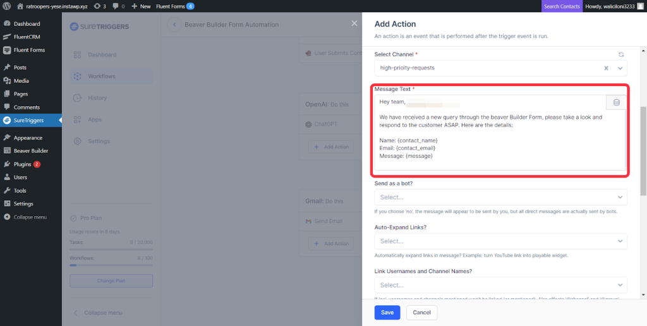The width and height of the screenshot is (647, 326).
Task: Open Link Usernames and Channel Names dropdown
Action: (x=500, y=285)
